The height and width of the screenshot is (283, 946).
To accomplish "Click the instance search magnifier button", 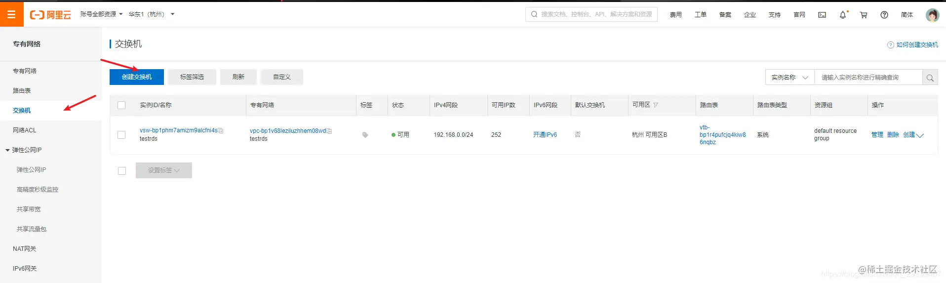I will 930,78.
